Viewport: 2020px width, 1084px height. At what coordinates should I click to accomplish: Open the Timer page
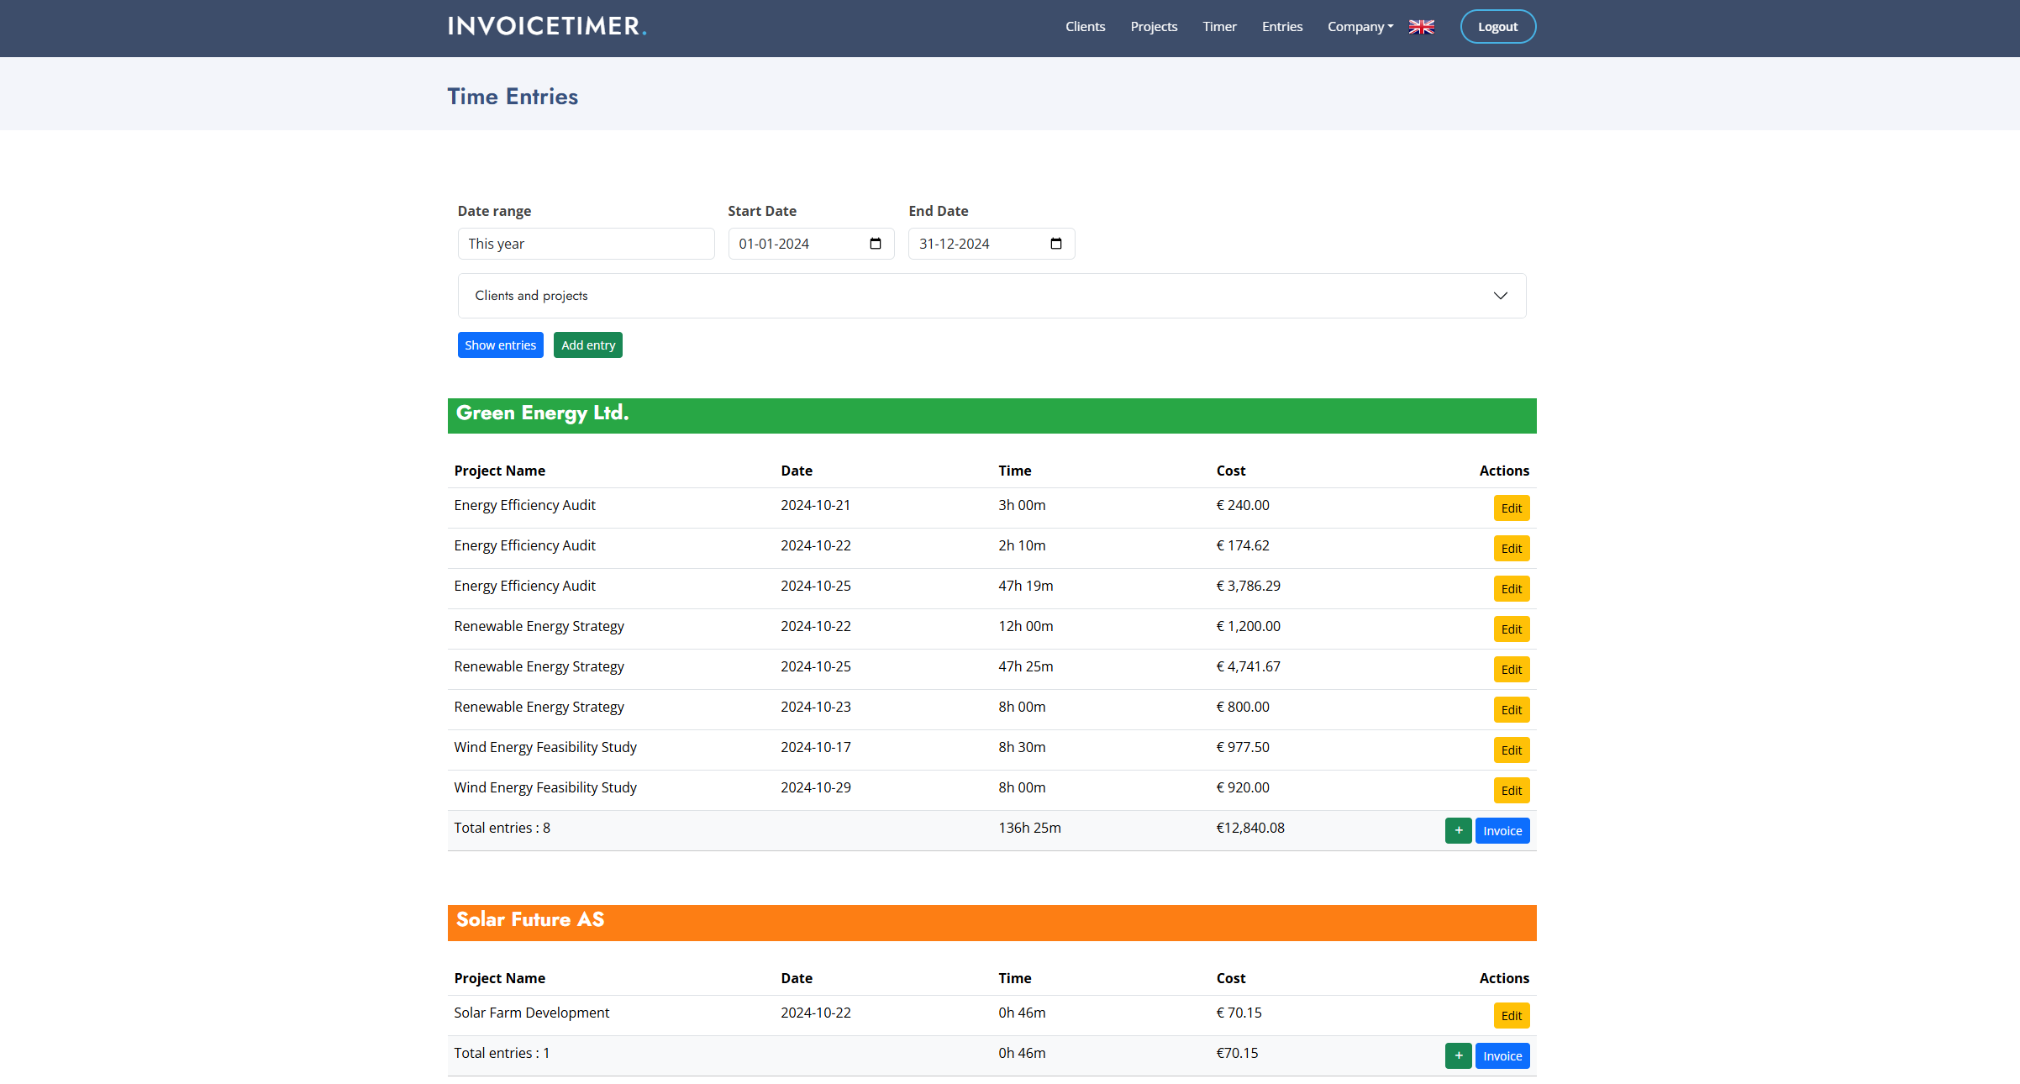pos(1219,27)
